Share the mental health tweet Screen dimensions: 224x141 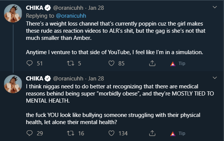tap(152, 133)
